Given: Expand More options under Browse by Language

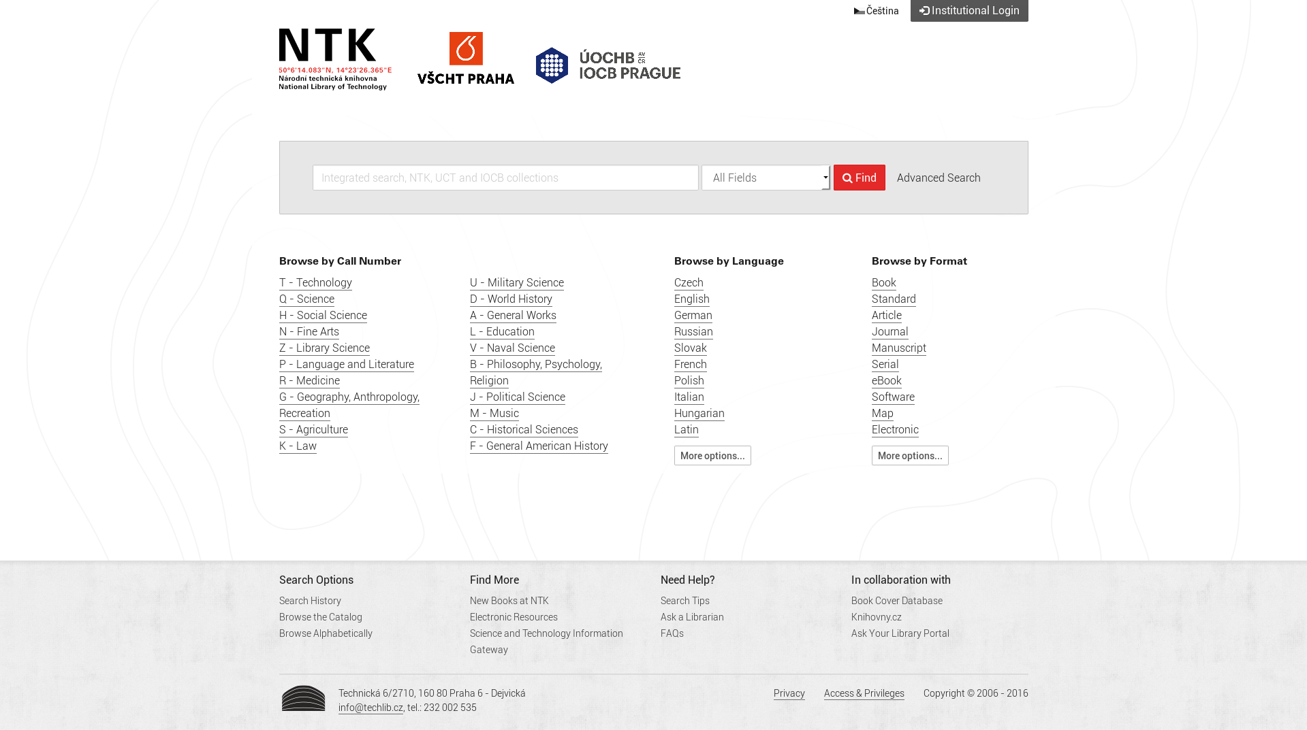Looking at the screenshot, I should click(712, 456).
